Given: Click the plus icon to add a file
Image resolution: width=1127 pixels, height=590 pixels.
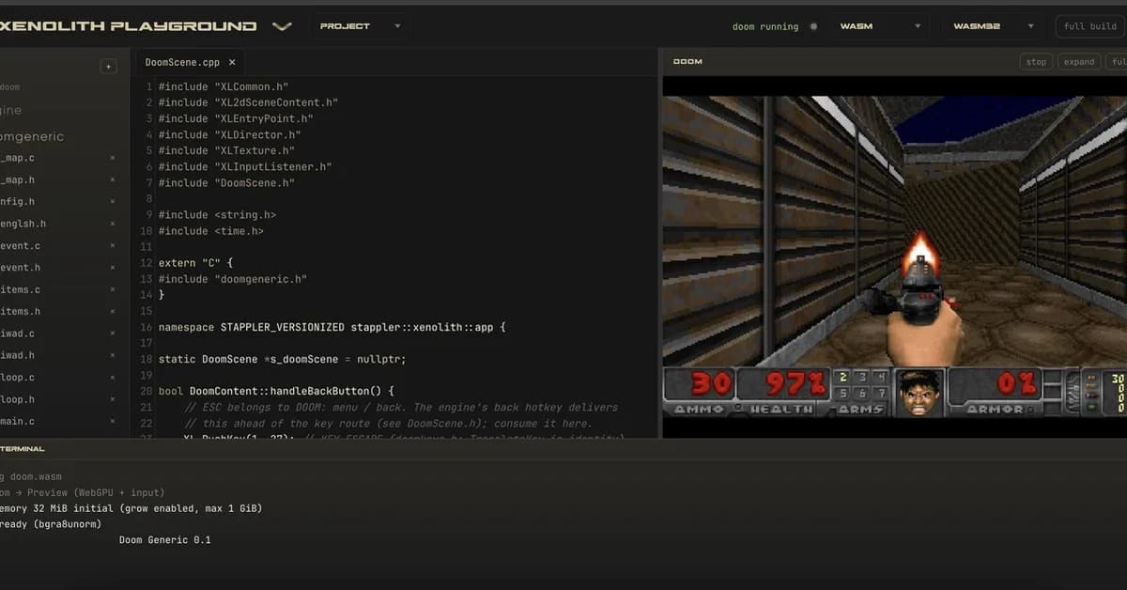Looking at the screenshot, I should [108, 67].
